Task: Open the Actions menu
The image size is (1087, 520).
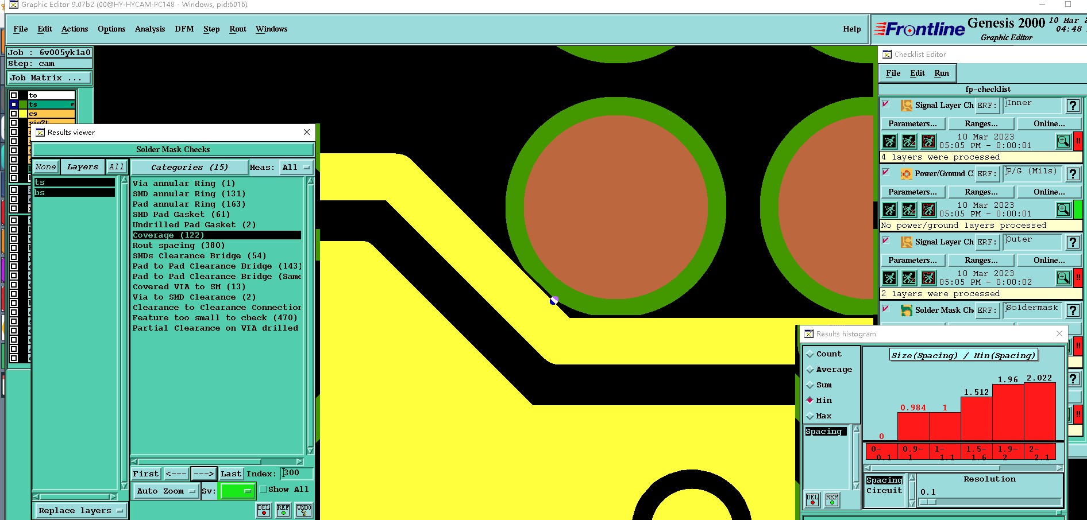Action: coord(75,29)
